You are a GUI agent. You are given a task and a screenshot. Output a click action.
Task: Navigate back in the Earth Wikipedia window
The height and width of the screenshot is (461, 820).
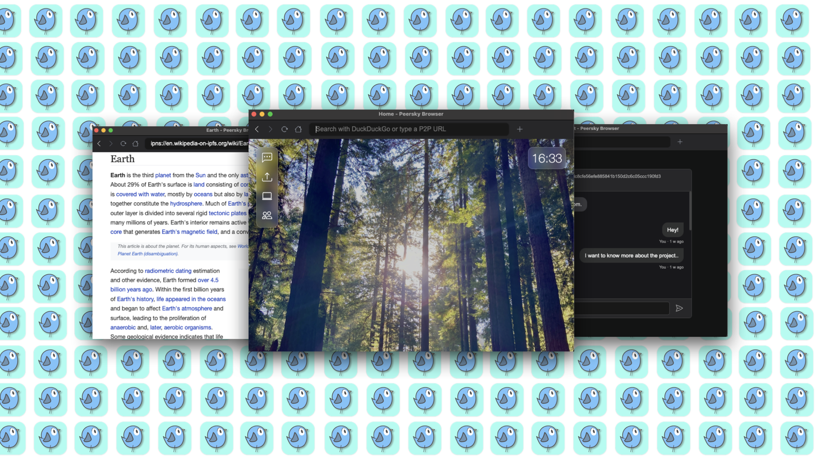click(99, 144)
